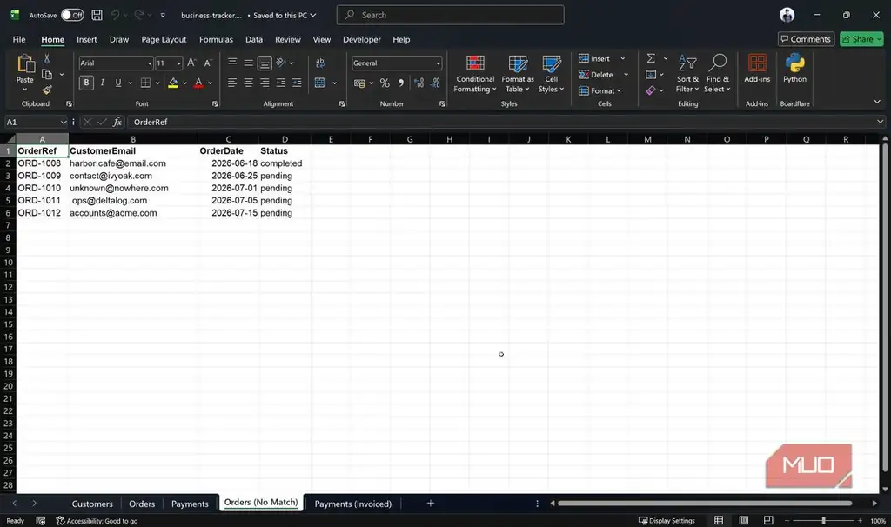Screen dimensions: 891x527
Task: Toggle Underline formatting
Action: click(x=118, y=83)
